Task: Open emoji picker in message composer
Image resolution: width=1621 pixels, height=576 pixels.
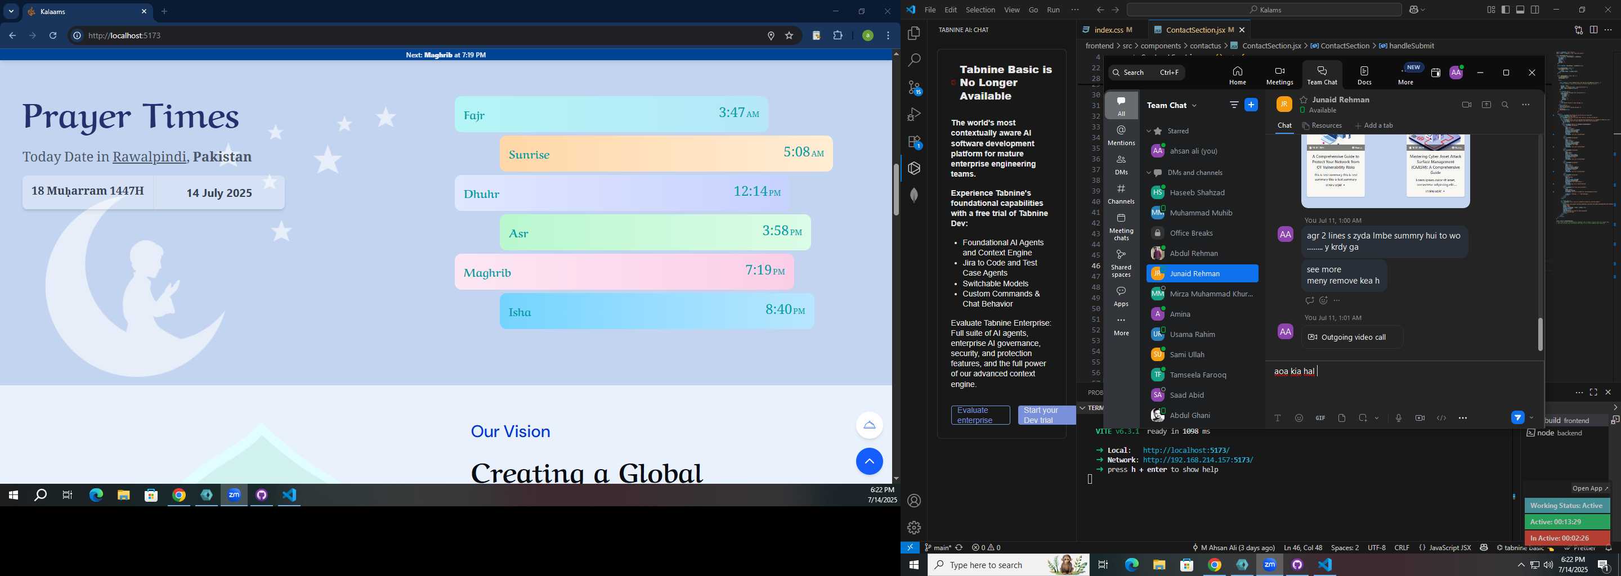Action: pyautogui.click(x=1299, y=418)
